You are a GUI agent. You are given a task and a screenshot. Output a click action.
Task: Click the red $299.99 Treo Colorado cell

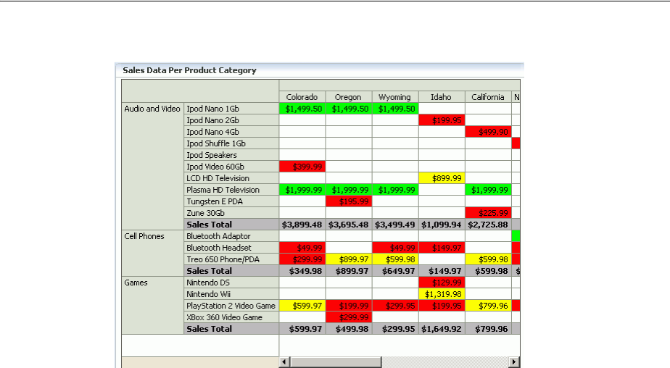pyautogui.click(x=302, y=259)
